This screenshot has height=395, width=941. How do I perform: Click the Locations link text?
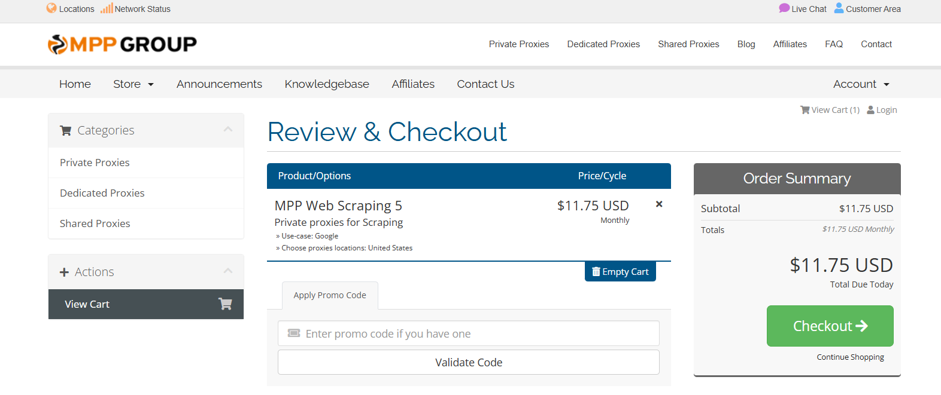[x=77, y=9]
